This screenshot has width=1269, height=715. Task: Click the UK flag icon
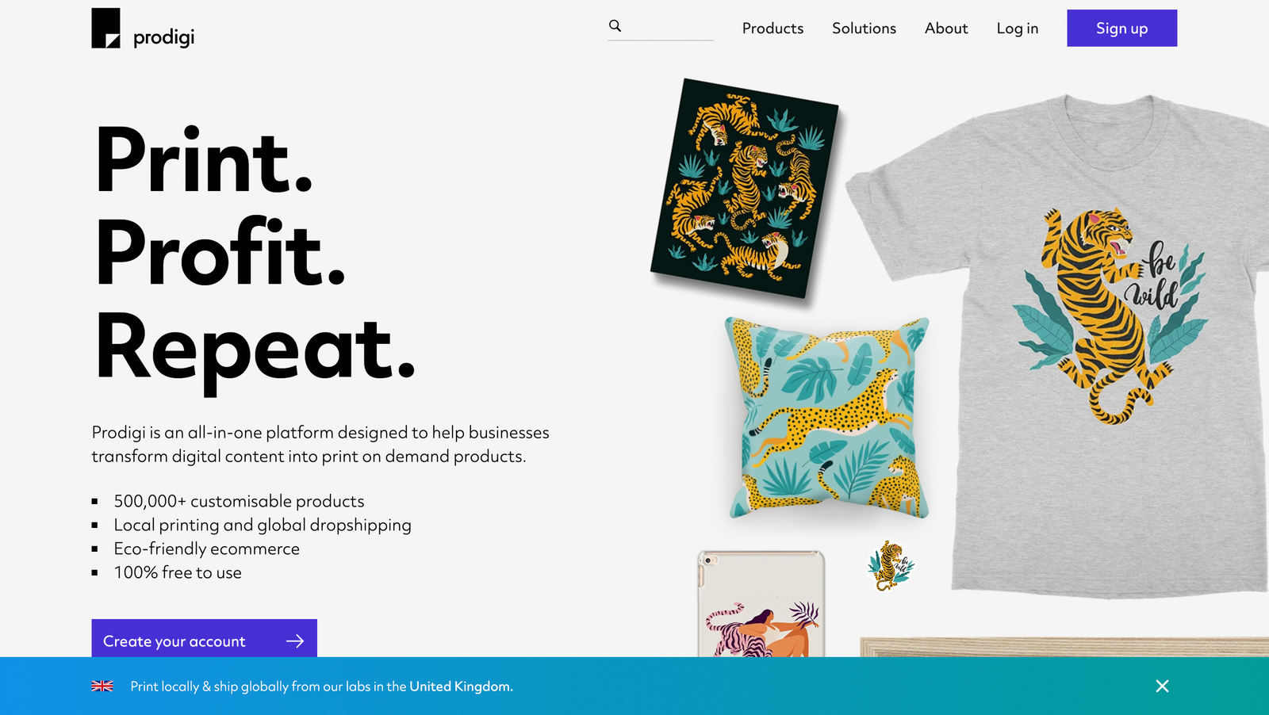[102, 686]
